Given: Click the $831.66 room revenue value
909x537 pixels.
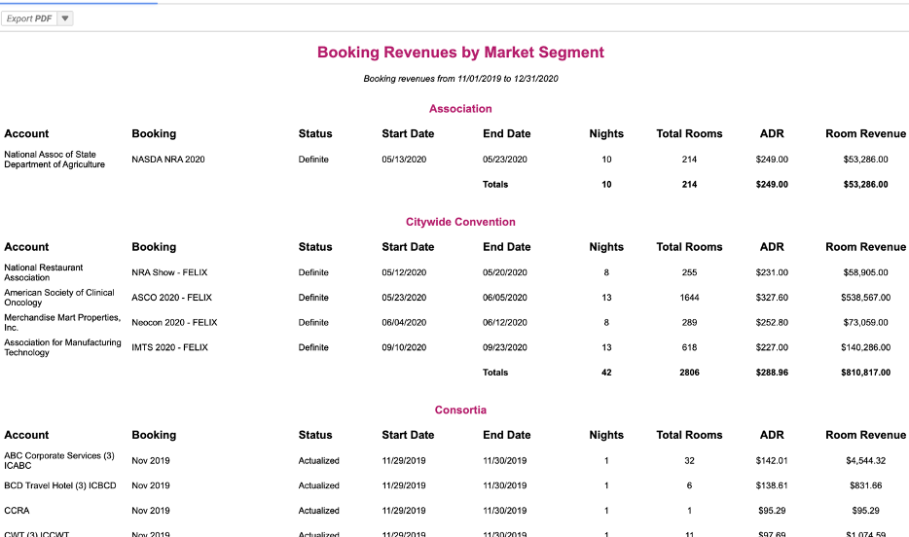Looking at the screenshot, I should [865, 485].
